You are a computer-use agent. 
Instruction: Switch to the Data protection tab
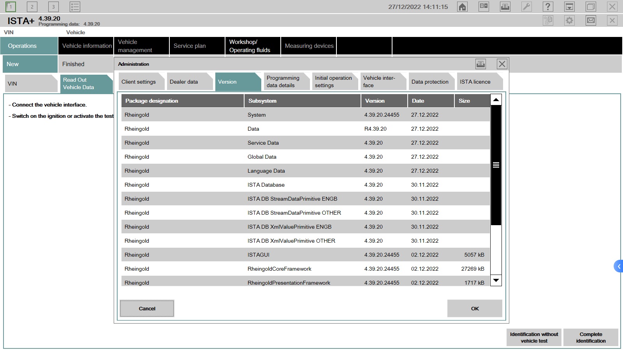click(x=431, y=82)
